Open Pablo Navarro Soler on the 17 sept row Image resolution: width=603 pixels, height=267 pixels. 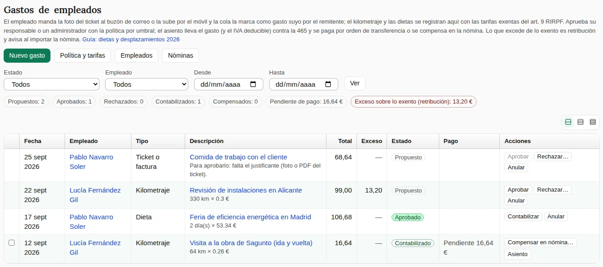[91, 222]
